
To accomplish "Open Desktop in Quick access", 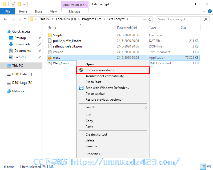I will click(x=20, y=38).
